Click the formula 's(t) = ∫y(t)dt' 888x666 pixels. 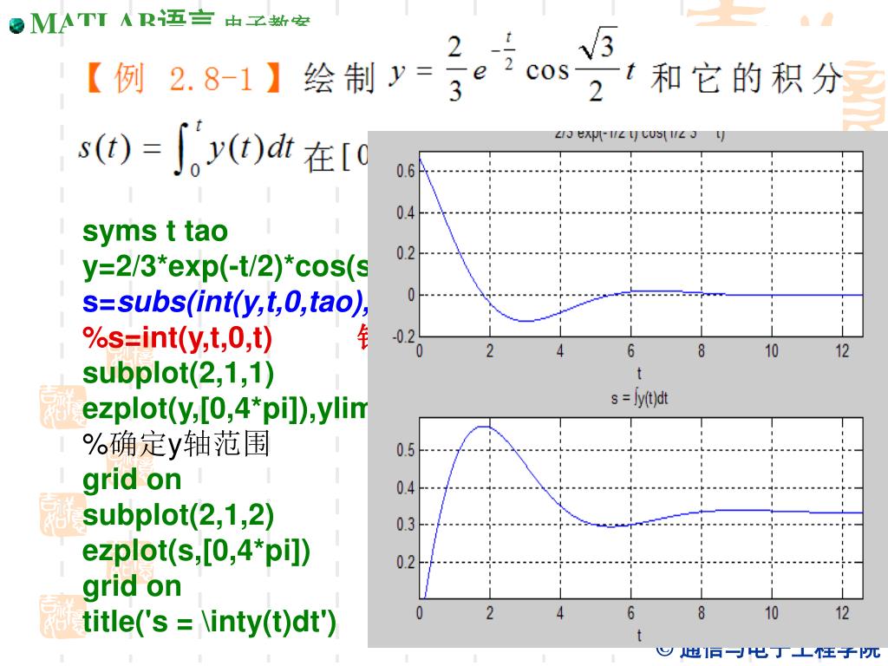click(186, 147)
